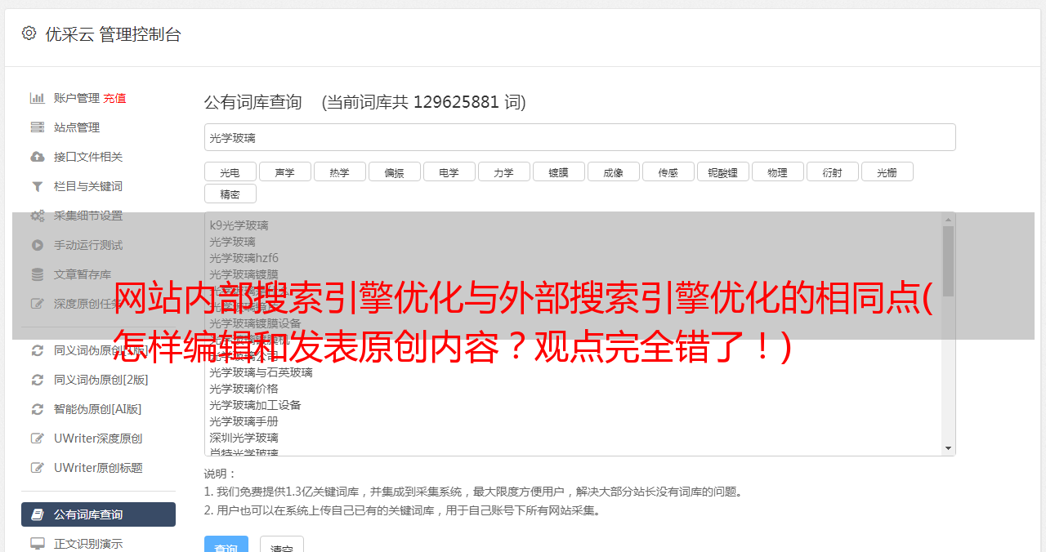Screen dimensions: 1046x552
Task: Open 账户管理 bar-chart icon in sidebar
Action: [x=37, y=98]
